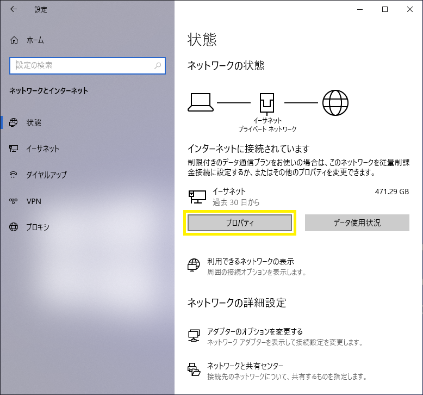Minimize the 設定 window
423x395 pixels.
point(360,9)
